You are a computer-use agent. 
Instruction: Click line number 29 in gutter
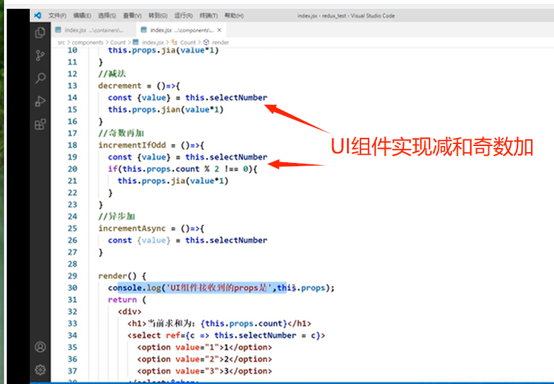[72, 276]
